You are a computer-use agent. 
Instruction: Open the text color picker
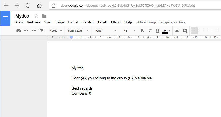(x=166, y=31)
